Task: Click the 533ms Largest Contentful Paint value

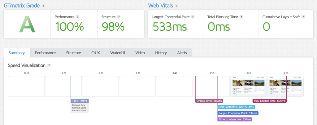Action: point(170,26)
